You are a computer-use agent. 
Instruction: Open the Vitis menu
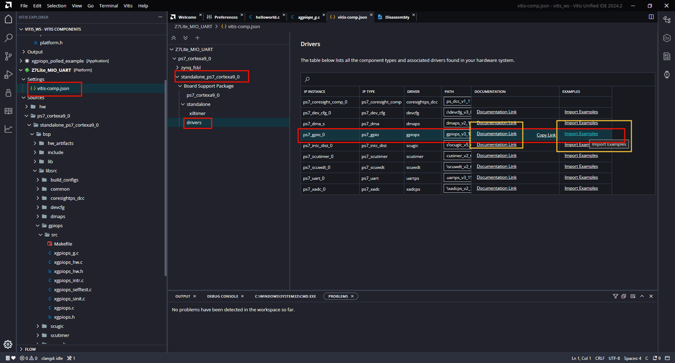(128, 6)
